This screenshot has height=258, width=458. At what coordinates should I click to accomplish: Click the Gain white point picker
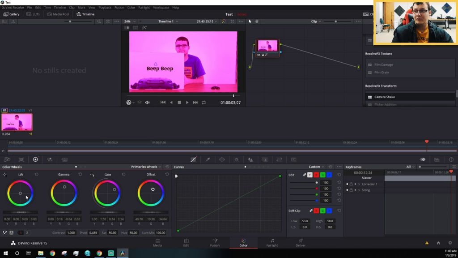92,174
